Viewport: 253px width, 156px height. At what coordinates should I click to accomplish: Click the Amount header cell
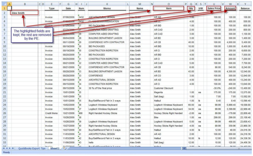(230, 8)
